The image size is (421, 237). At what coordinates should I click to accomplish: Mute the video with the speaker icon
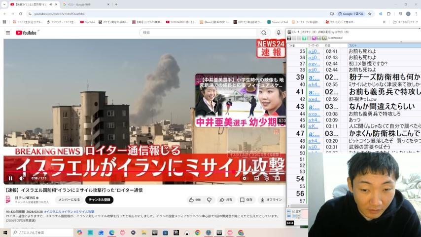point(22,178)
